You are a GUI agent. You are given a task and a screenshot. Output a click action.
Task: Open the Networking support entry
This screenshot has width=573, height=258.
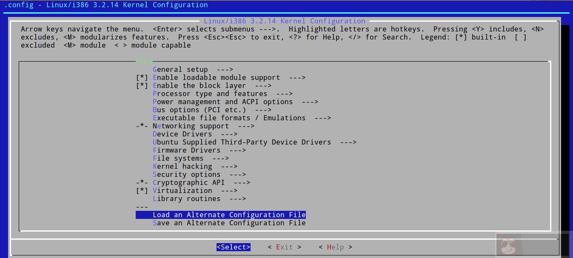(x=191, y=126)
